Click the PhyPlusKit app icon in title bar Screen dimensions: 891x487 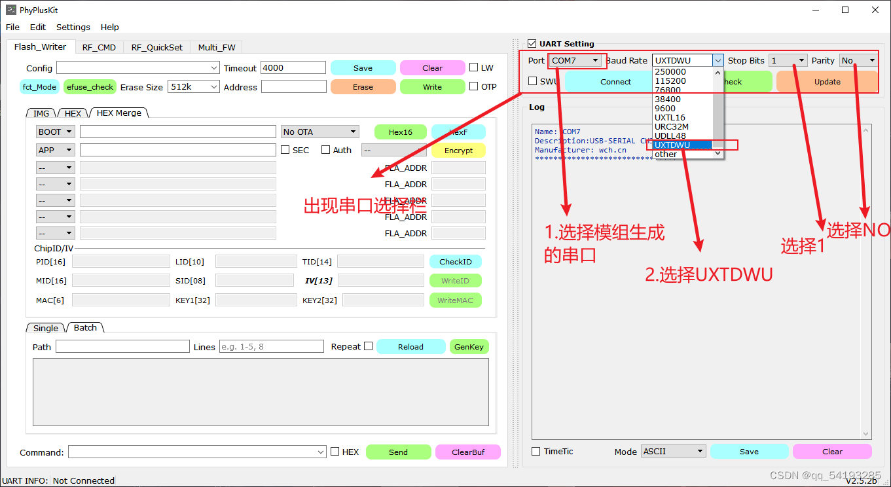point(11,10)
